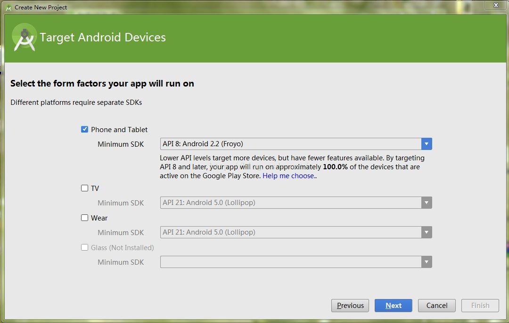Screen dimensions: 509x323
Task: Click 'Select the form factors your app will run on'
Action: coord(102,84)
